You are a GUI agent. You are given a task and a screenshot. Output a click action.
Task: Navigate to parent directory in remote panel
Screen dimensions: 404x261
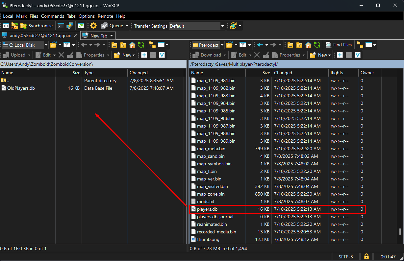(290, 45)
